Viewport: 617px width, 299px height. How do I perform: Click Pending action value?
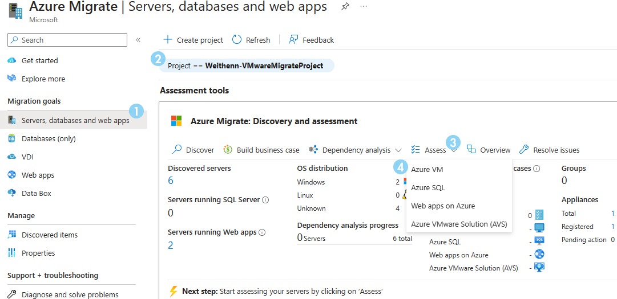(612, 240)
